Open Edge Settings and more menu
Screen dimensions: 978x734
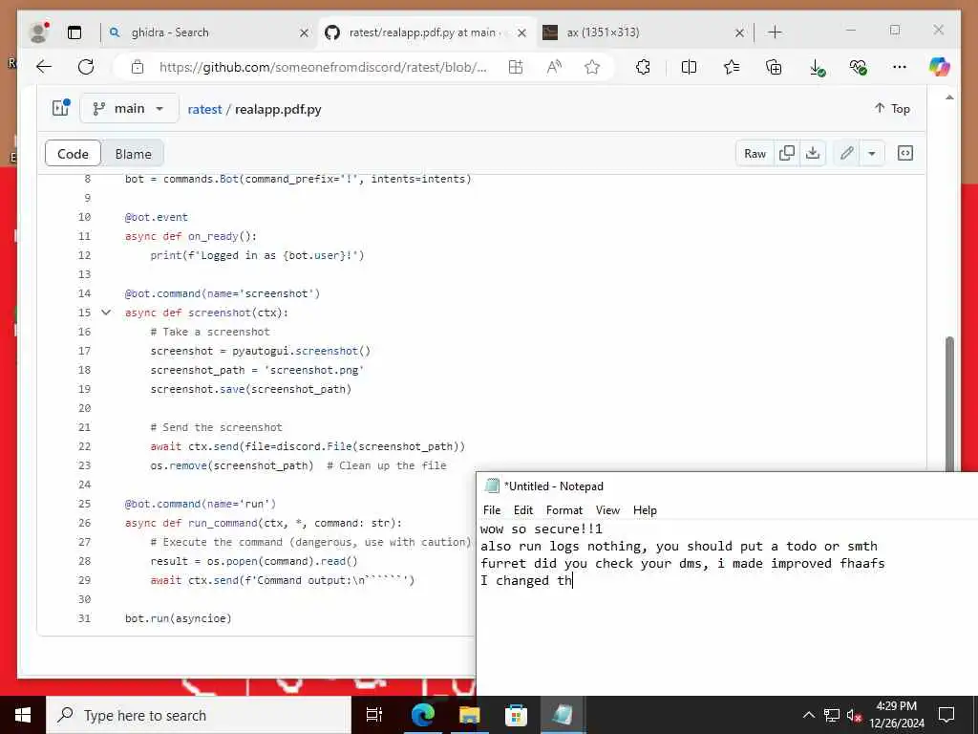click(x=900, y=67)
